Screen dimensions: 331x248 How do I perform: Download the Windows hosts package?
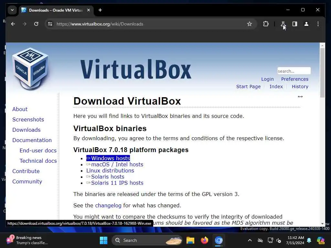coord(108,158)
